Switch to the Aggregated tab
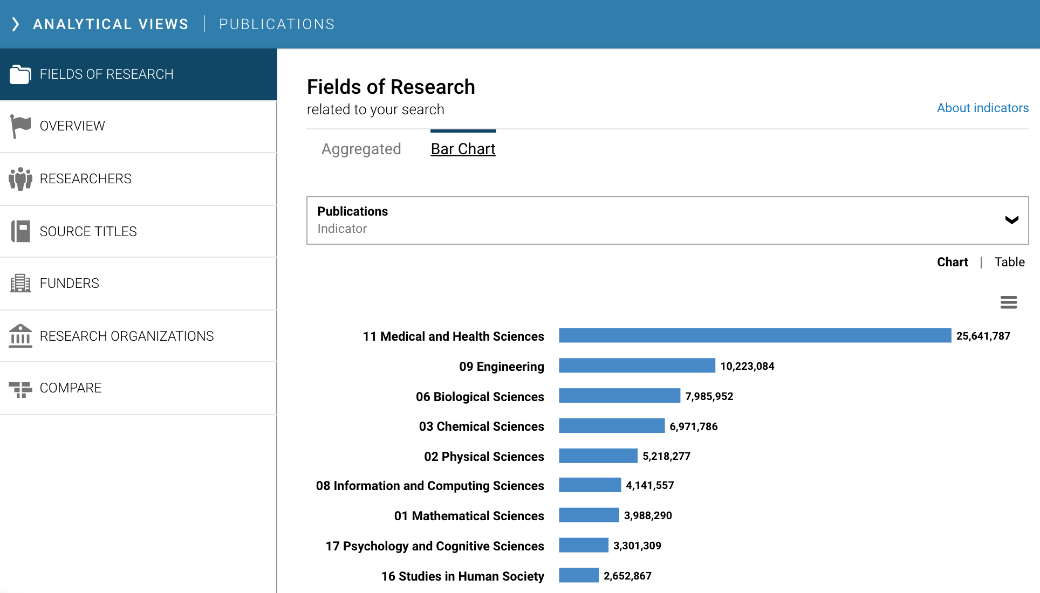The height and width of the screenshot is (593, 1040). point(361,149)
